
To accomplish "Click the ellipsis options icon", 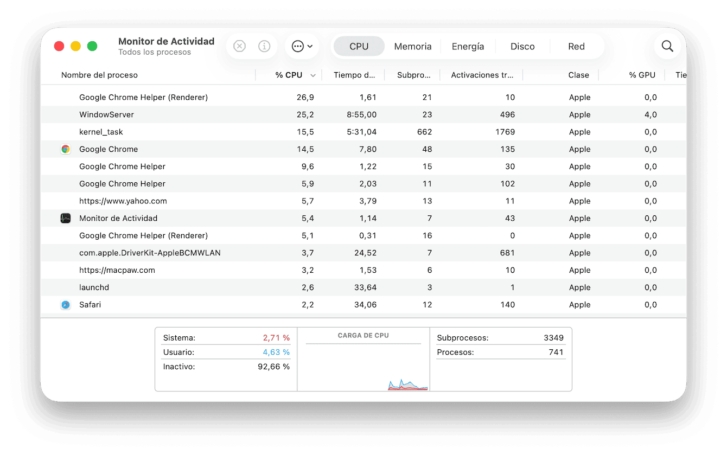I will tap(298, 46).
